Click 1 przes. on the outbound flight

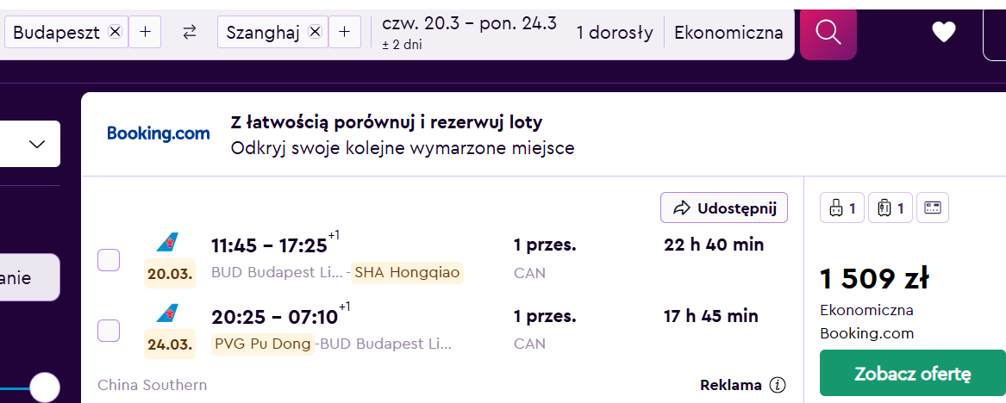coord(546,245)
